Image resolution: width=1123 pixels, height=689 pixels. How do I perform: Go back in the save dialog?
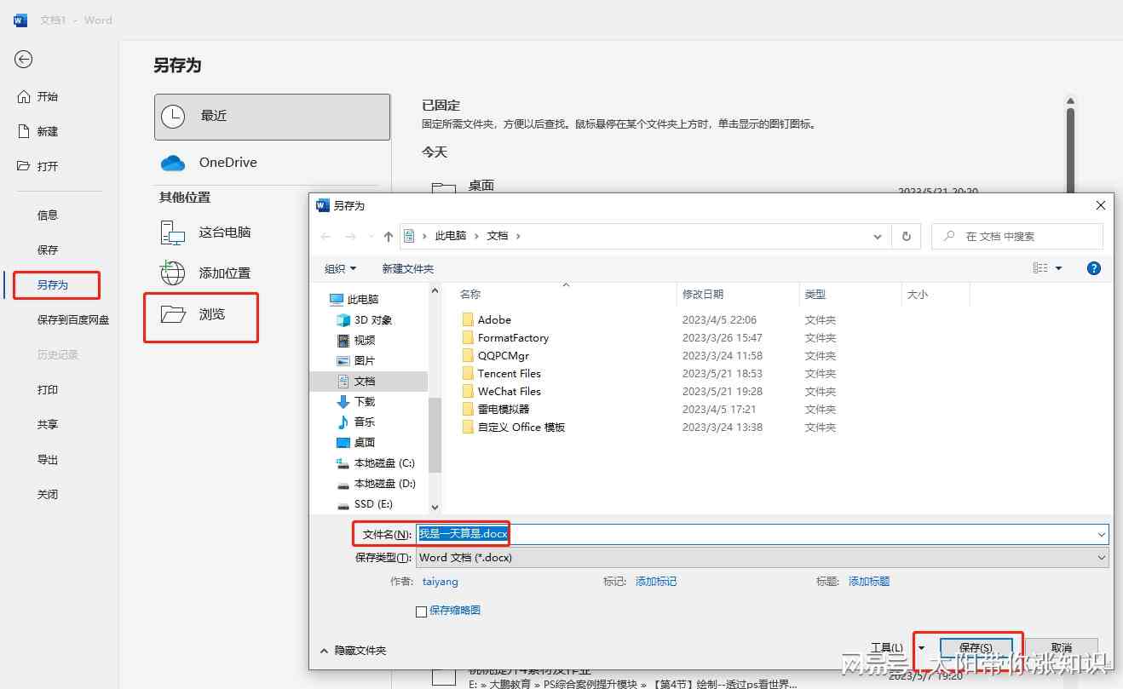coord(325,237)
